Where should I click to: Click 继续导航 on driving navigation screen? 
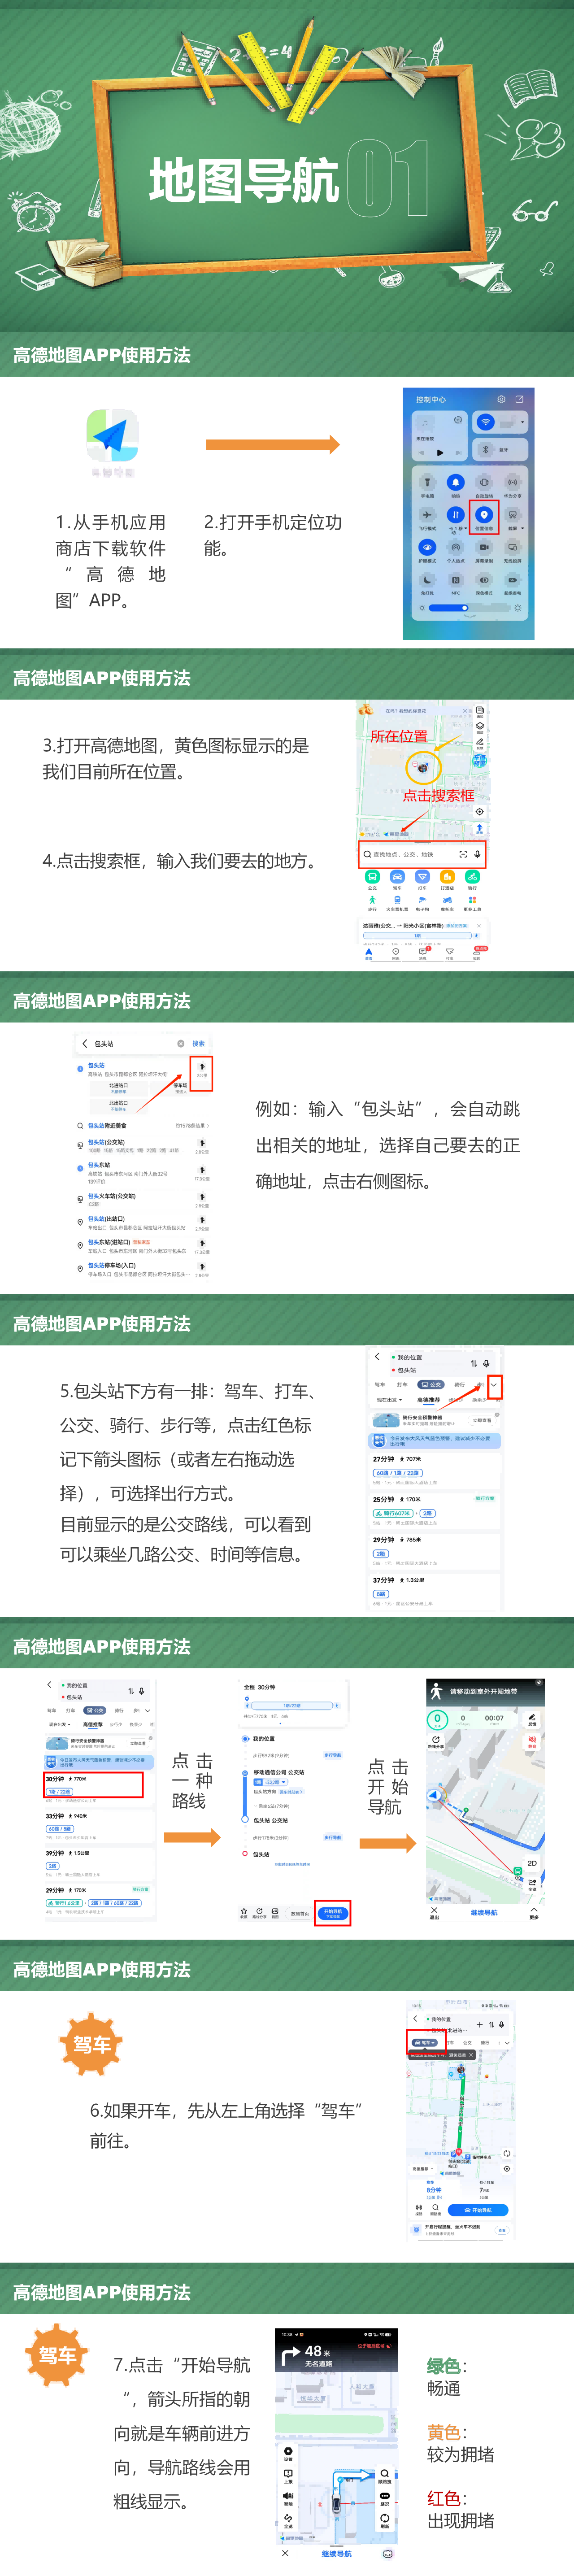(337, 2553)
